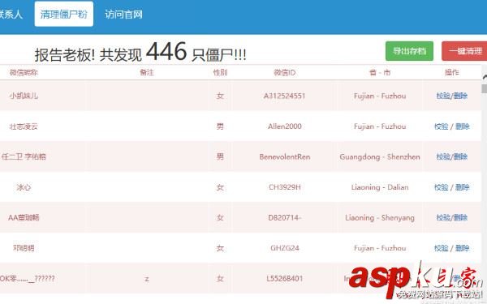Image resolution: width=487 pixels, height=304 pixels.
Task: Click the 性别 column header
Action: 220,72
